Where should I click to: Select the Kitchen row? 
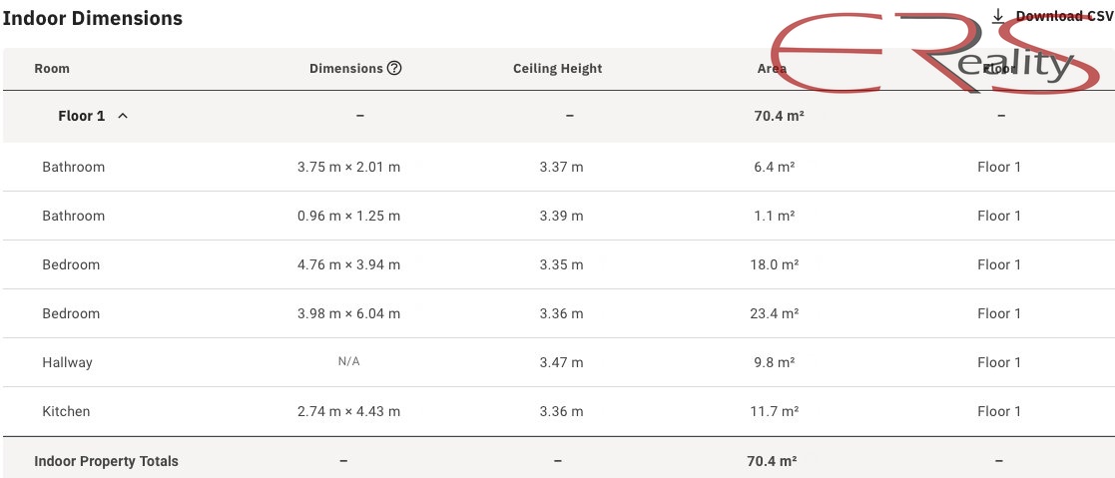[x=557, y=411]
